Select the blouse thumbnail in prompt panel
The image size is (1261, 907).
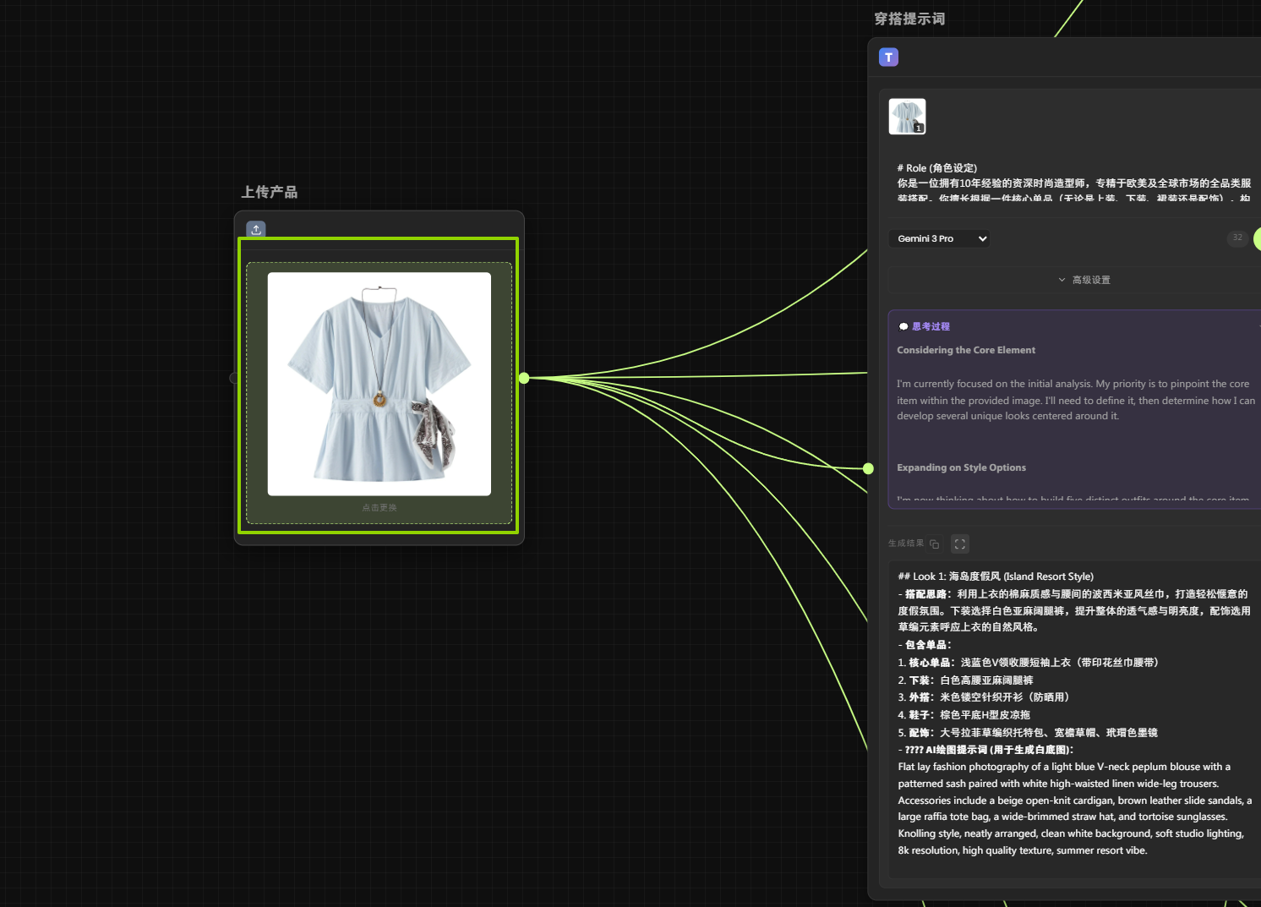pyautogui.click(x=907, y=117)
